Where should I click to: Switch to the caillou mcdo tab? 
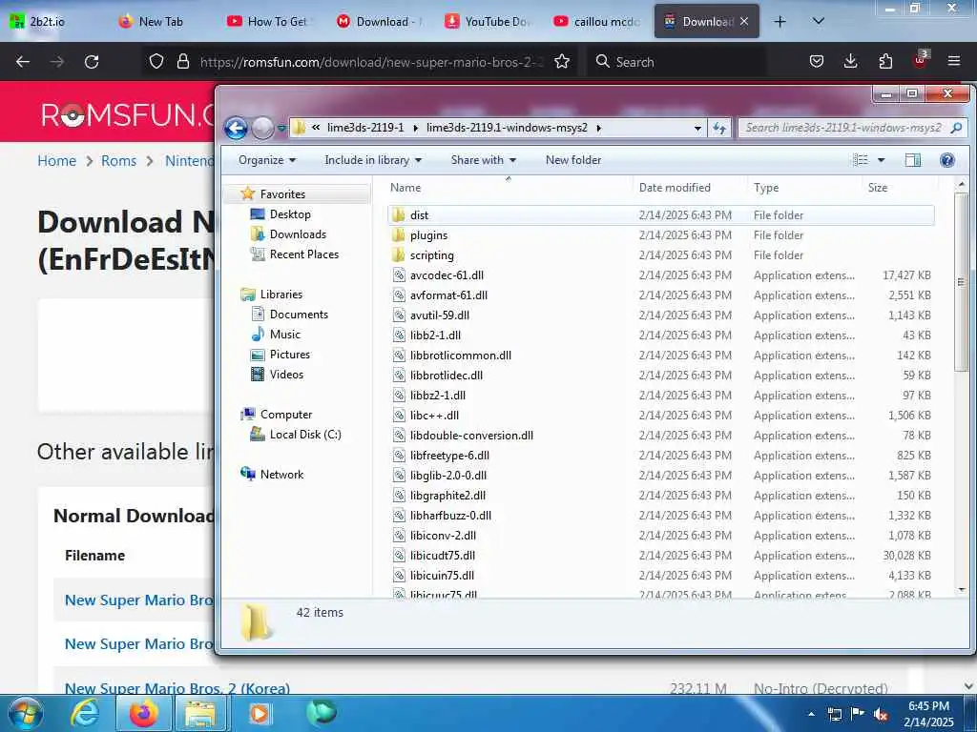pos(598,22)
